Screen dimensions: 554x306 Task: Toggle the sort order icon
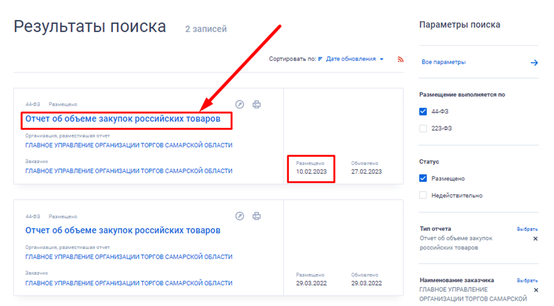[321, 59]
